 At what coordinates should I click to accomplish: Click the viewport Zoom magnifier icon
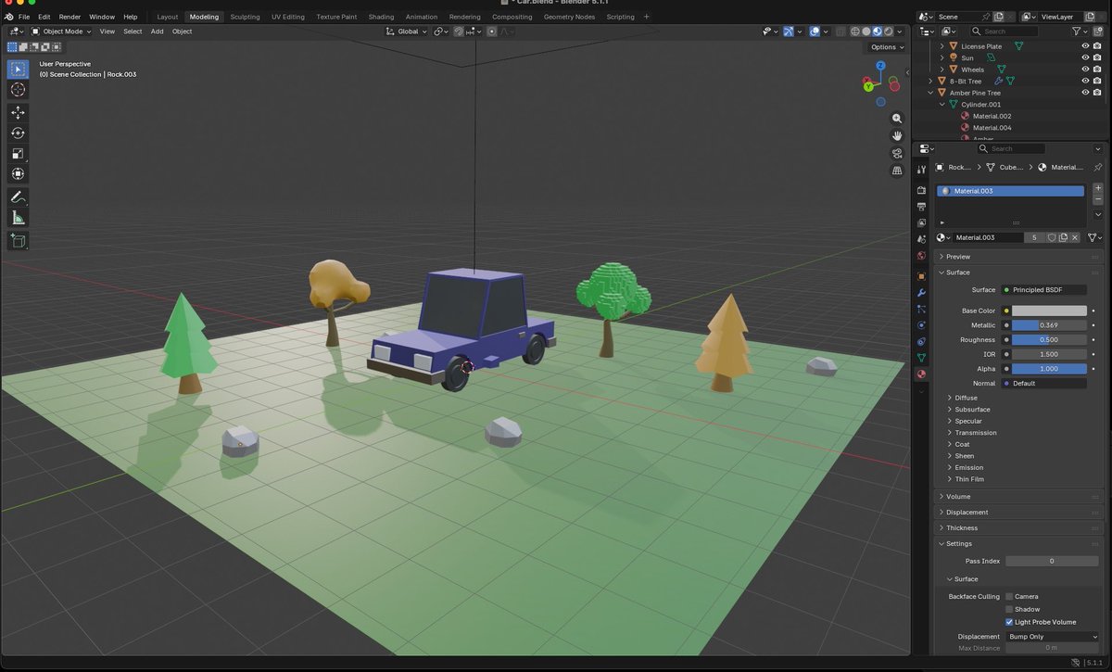897,119
